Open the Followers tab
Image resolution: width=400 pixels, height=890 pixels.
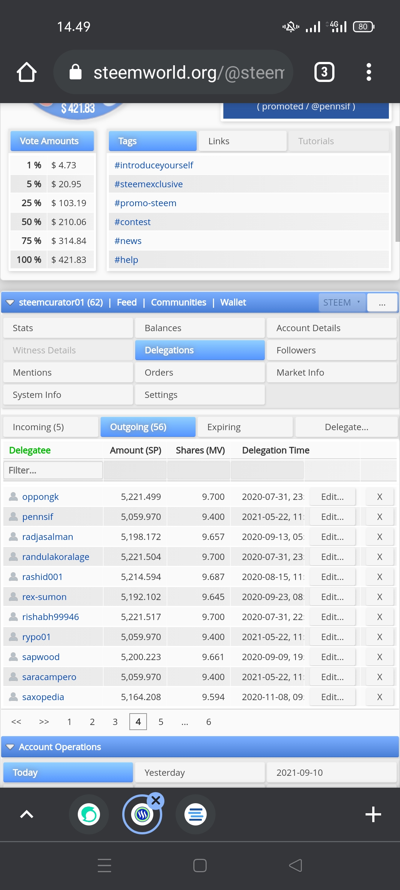point(332,350)
